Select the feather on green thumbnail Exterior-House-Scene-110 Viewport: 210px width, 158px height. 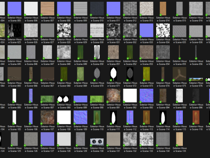click(x=97, y=117)
